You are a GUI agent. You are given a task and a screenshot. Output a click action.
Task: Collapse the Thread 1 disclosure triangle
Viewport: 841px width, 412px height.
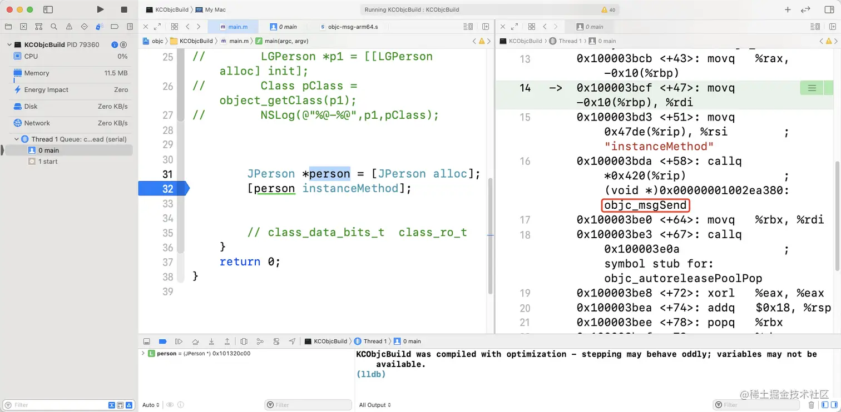(x=16, y=139)
